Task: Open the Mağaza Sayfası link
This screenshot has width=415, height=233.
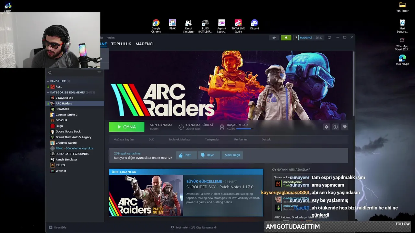Action: point(124,139)
